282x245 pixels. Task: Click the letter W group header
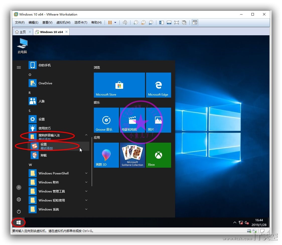tap(30, 165)
